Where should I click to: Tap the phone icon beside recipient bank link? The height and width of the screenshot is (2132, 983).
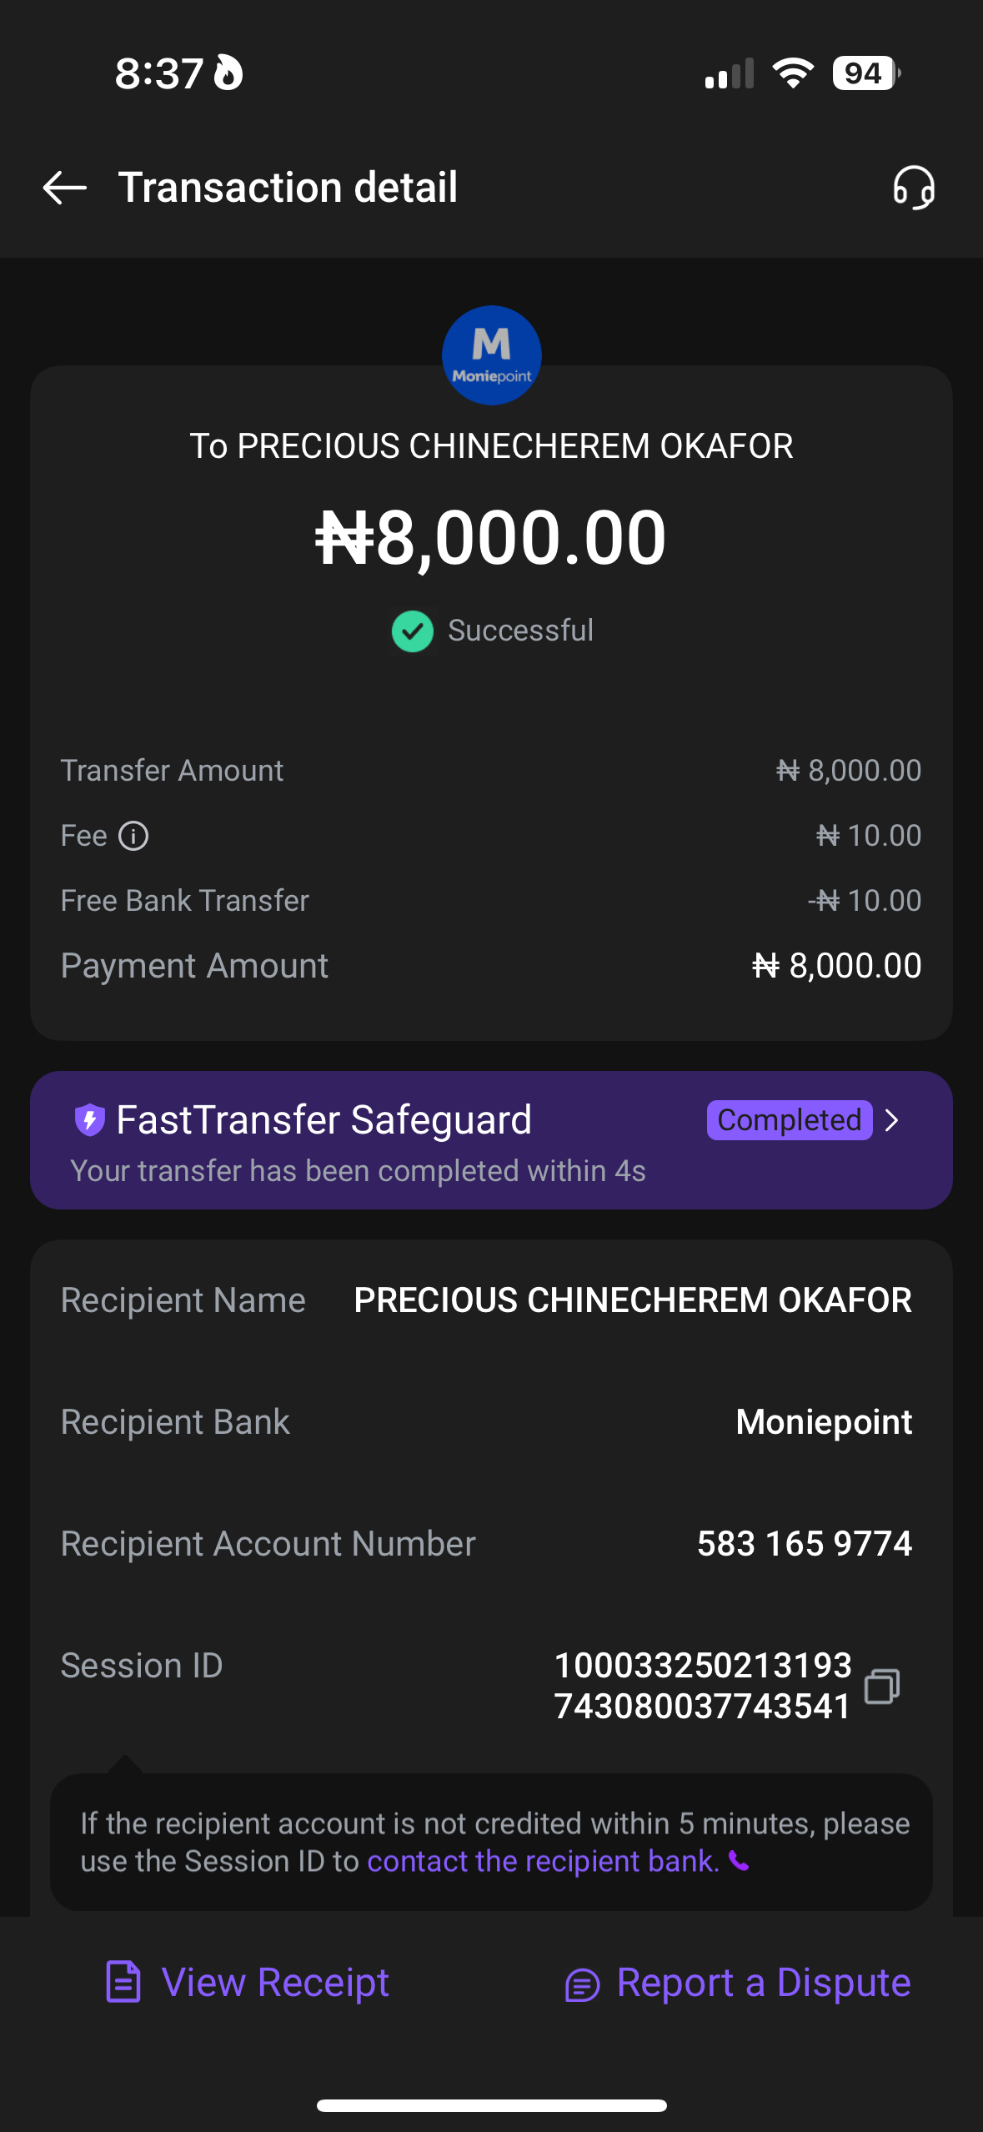pyautogui.click(x=739, y=1861)
